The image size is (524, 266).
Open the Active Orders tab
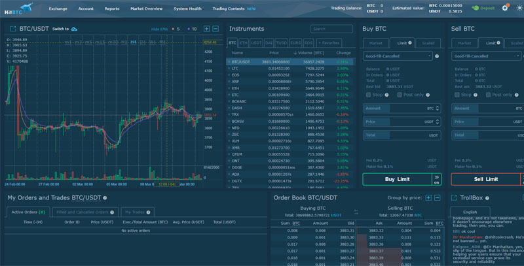(x=28, y=212)
